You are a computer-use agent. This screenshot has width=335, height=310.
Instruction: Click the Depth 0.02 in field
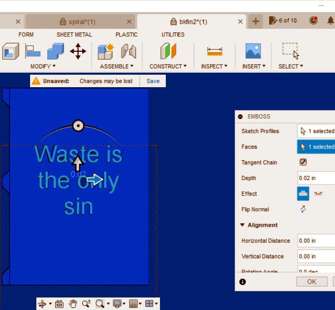tap(316, 178)
